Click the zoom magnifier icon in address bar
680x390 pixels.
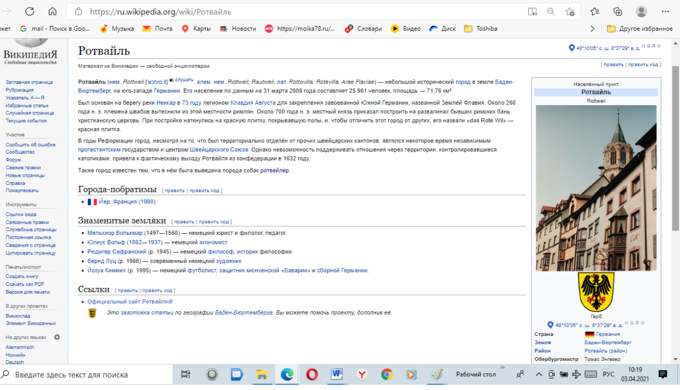coord(551,12)
